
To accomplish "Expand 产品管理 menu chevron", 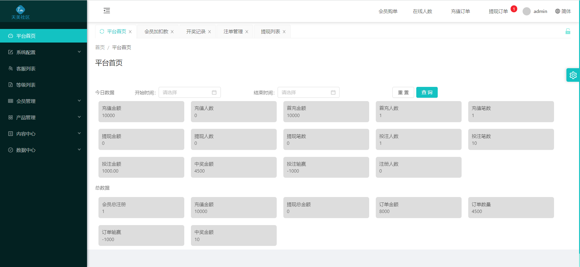I will click(x=79, y=117).
